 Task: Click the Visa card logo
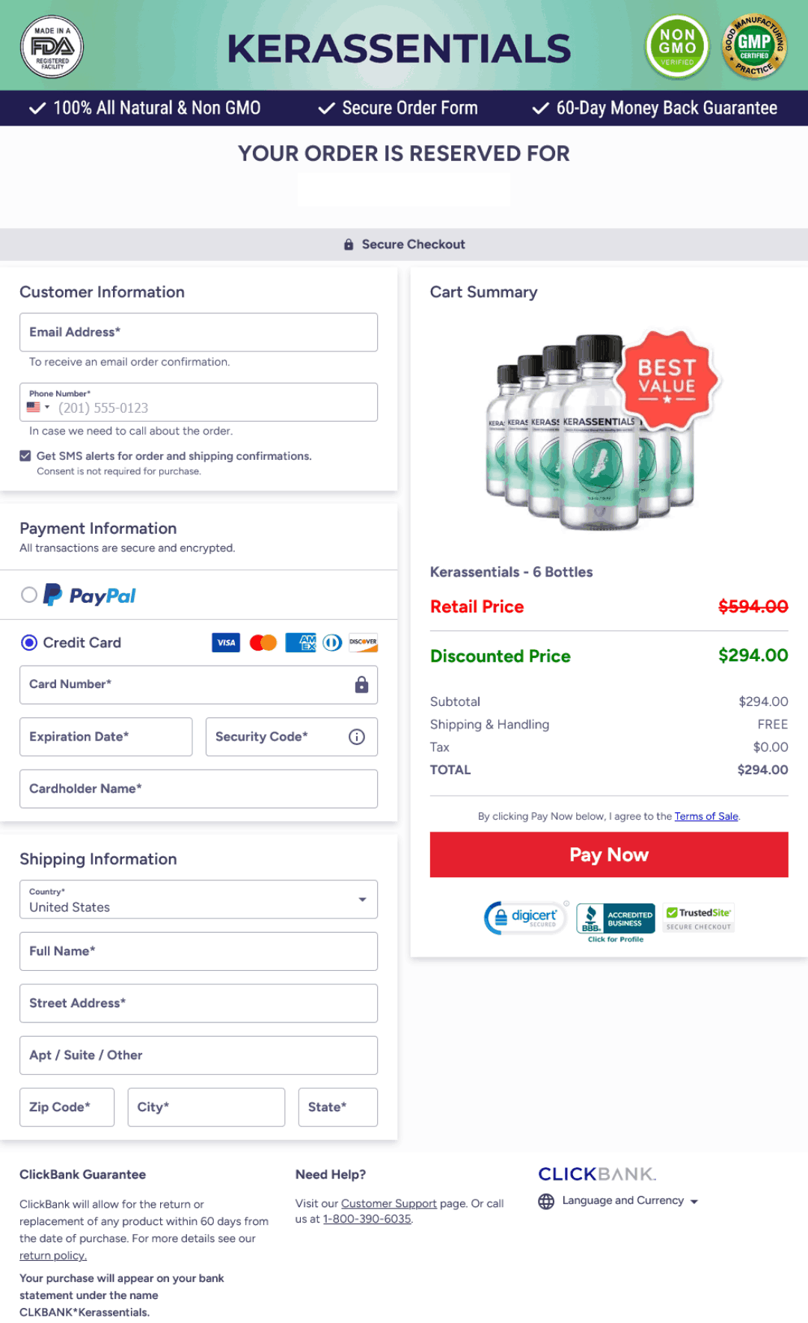(x=226, y=642)
